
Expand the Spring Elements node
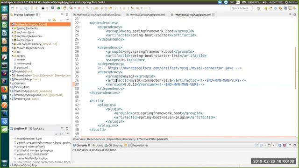13,28
